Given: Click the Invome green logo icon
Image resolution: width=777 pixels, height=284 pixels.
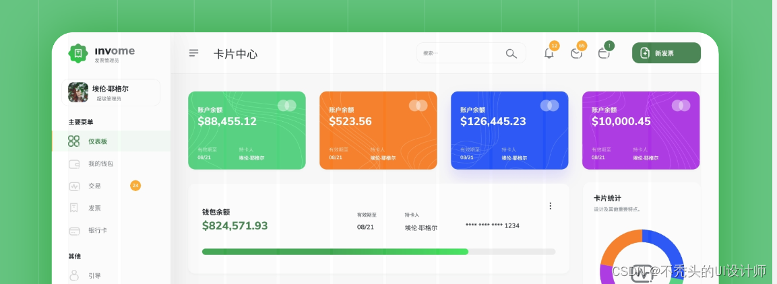Looking at the screenshot, I should tap(77, 53).
